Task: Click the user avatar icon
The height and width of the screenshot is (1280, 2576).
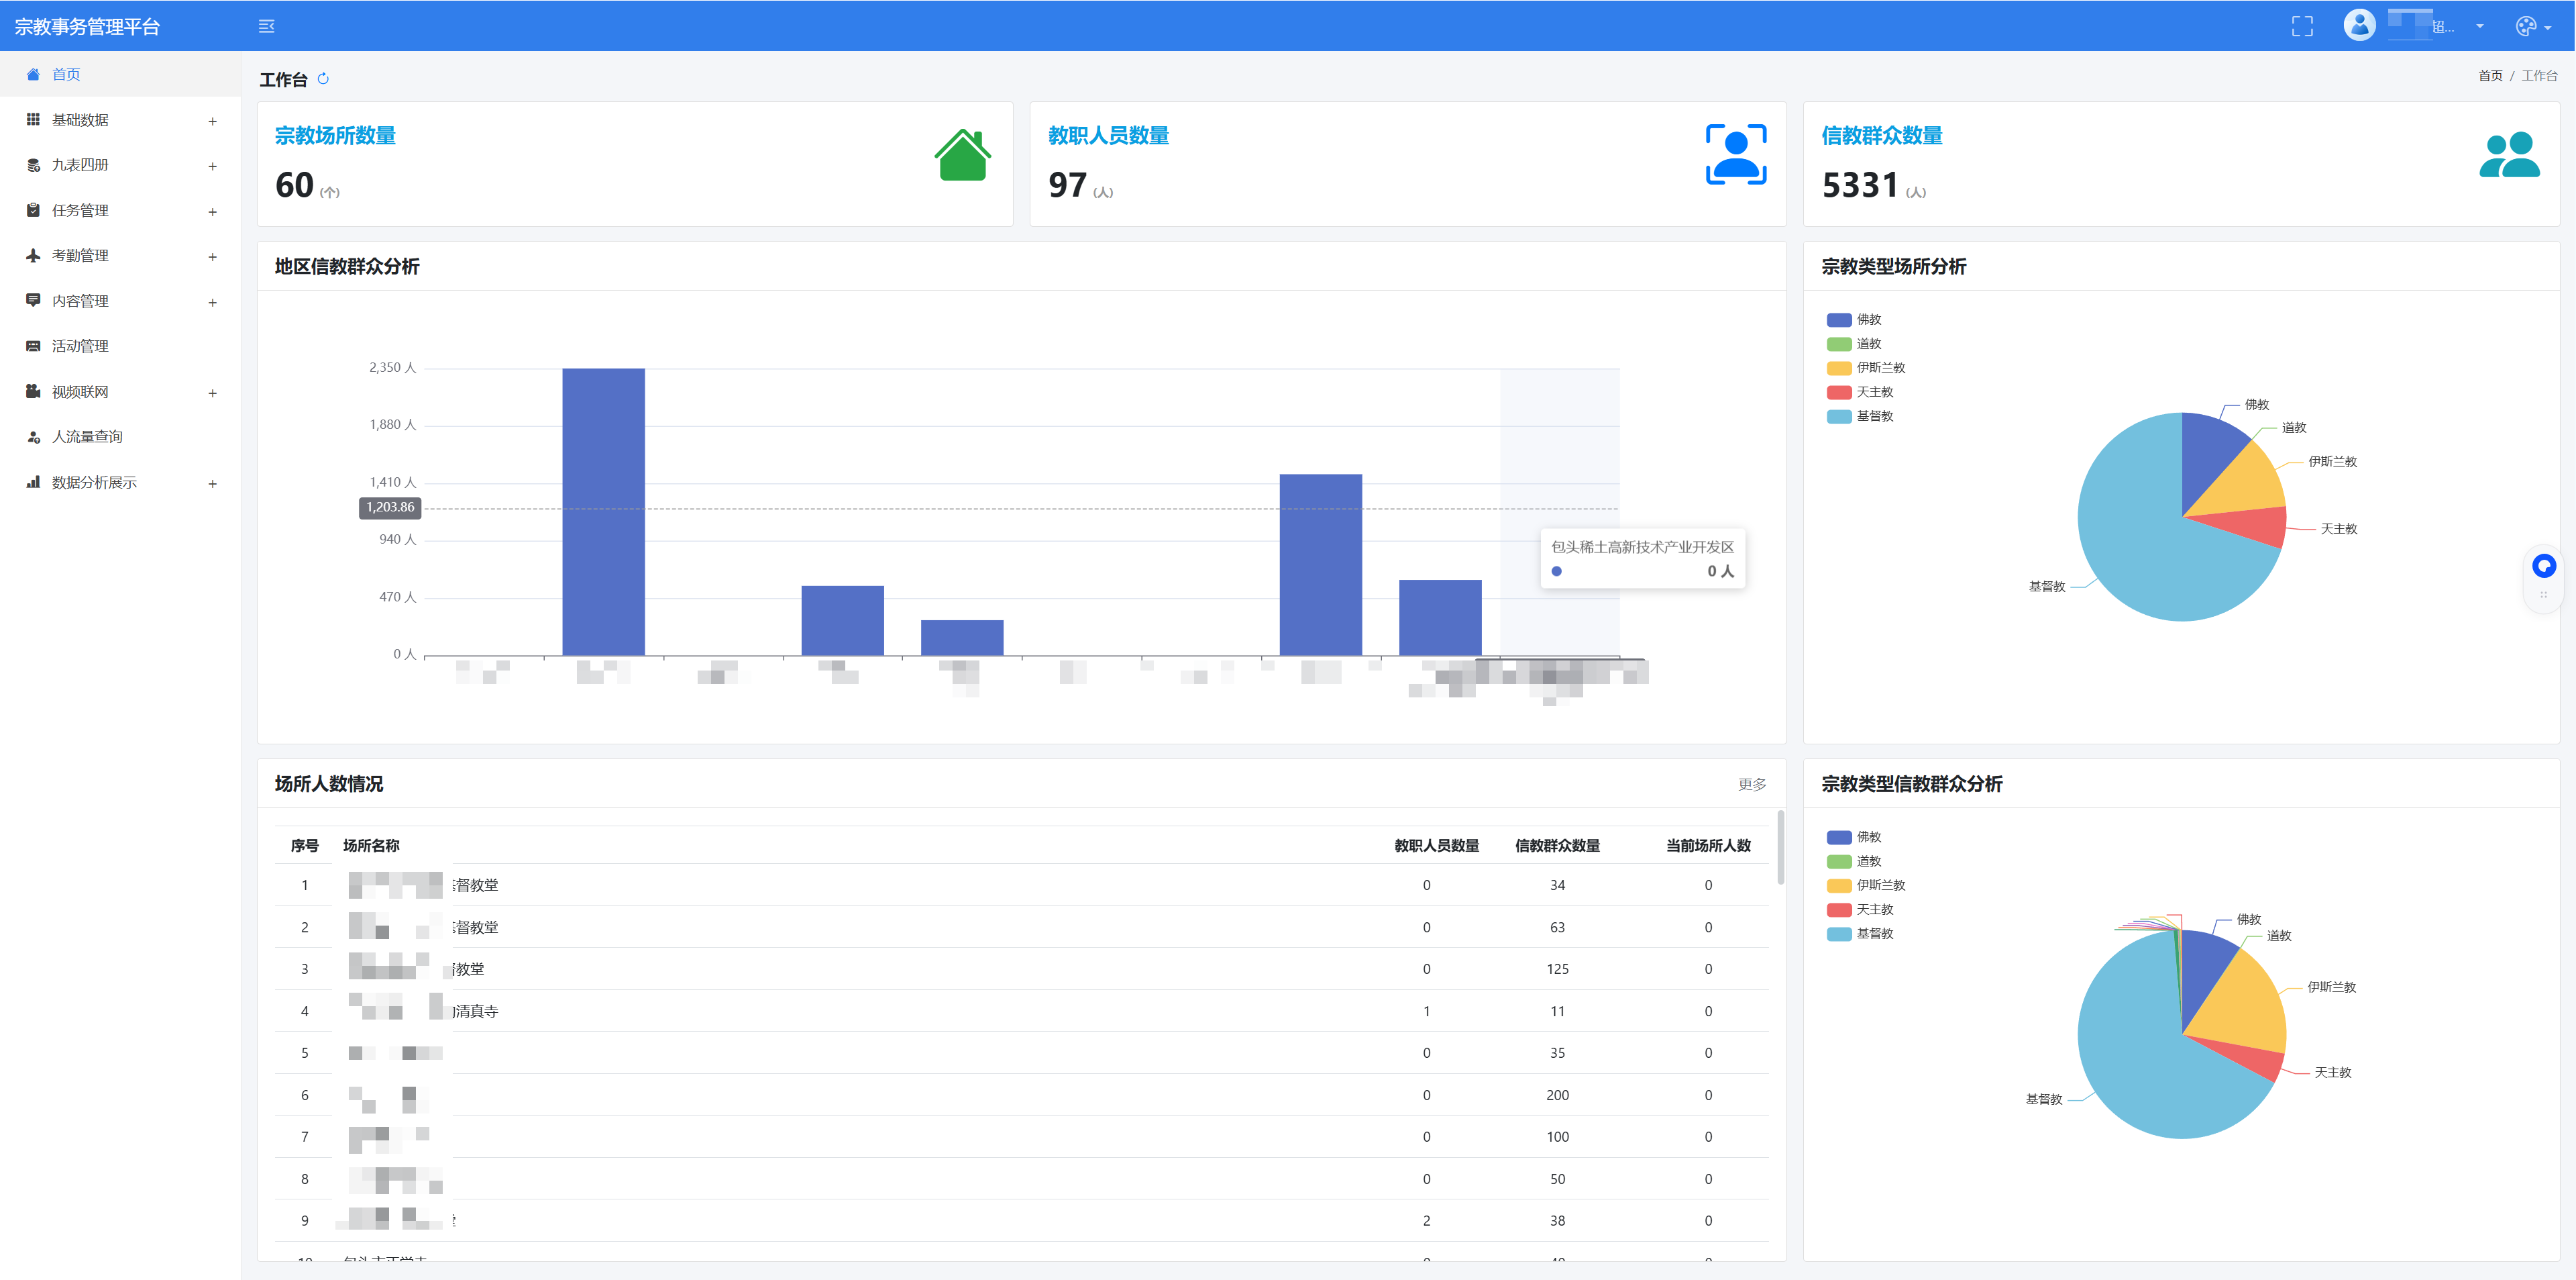Action: (x=2359, y=25)
